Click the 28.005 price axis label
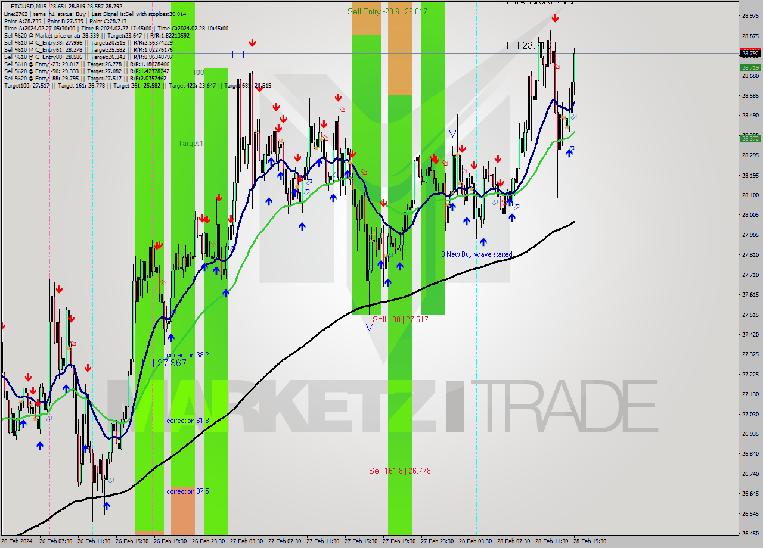 click(x=750, y=215)
